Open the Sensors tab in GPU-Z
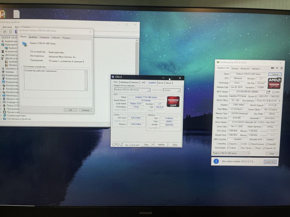The image size is (290, 217). 235,69
